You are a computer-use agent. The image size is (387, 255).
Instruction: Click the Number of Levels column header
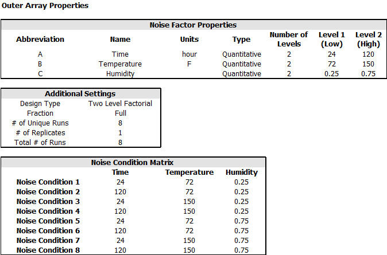(x=289, y=40)
